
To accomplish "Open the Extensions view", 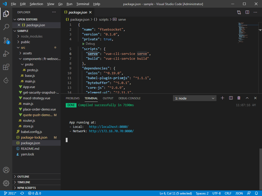I will 6,67.
